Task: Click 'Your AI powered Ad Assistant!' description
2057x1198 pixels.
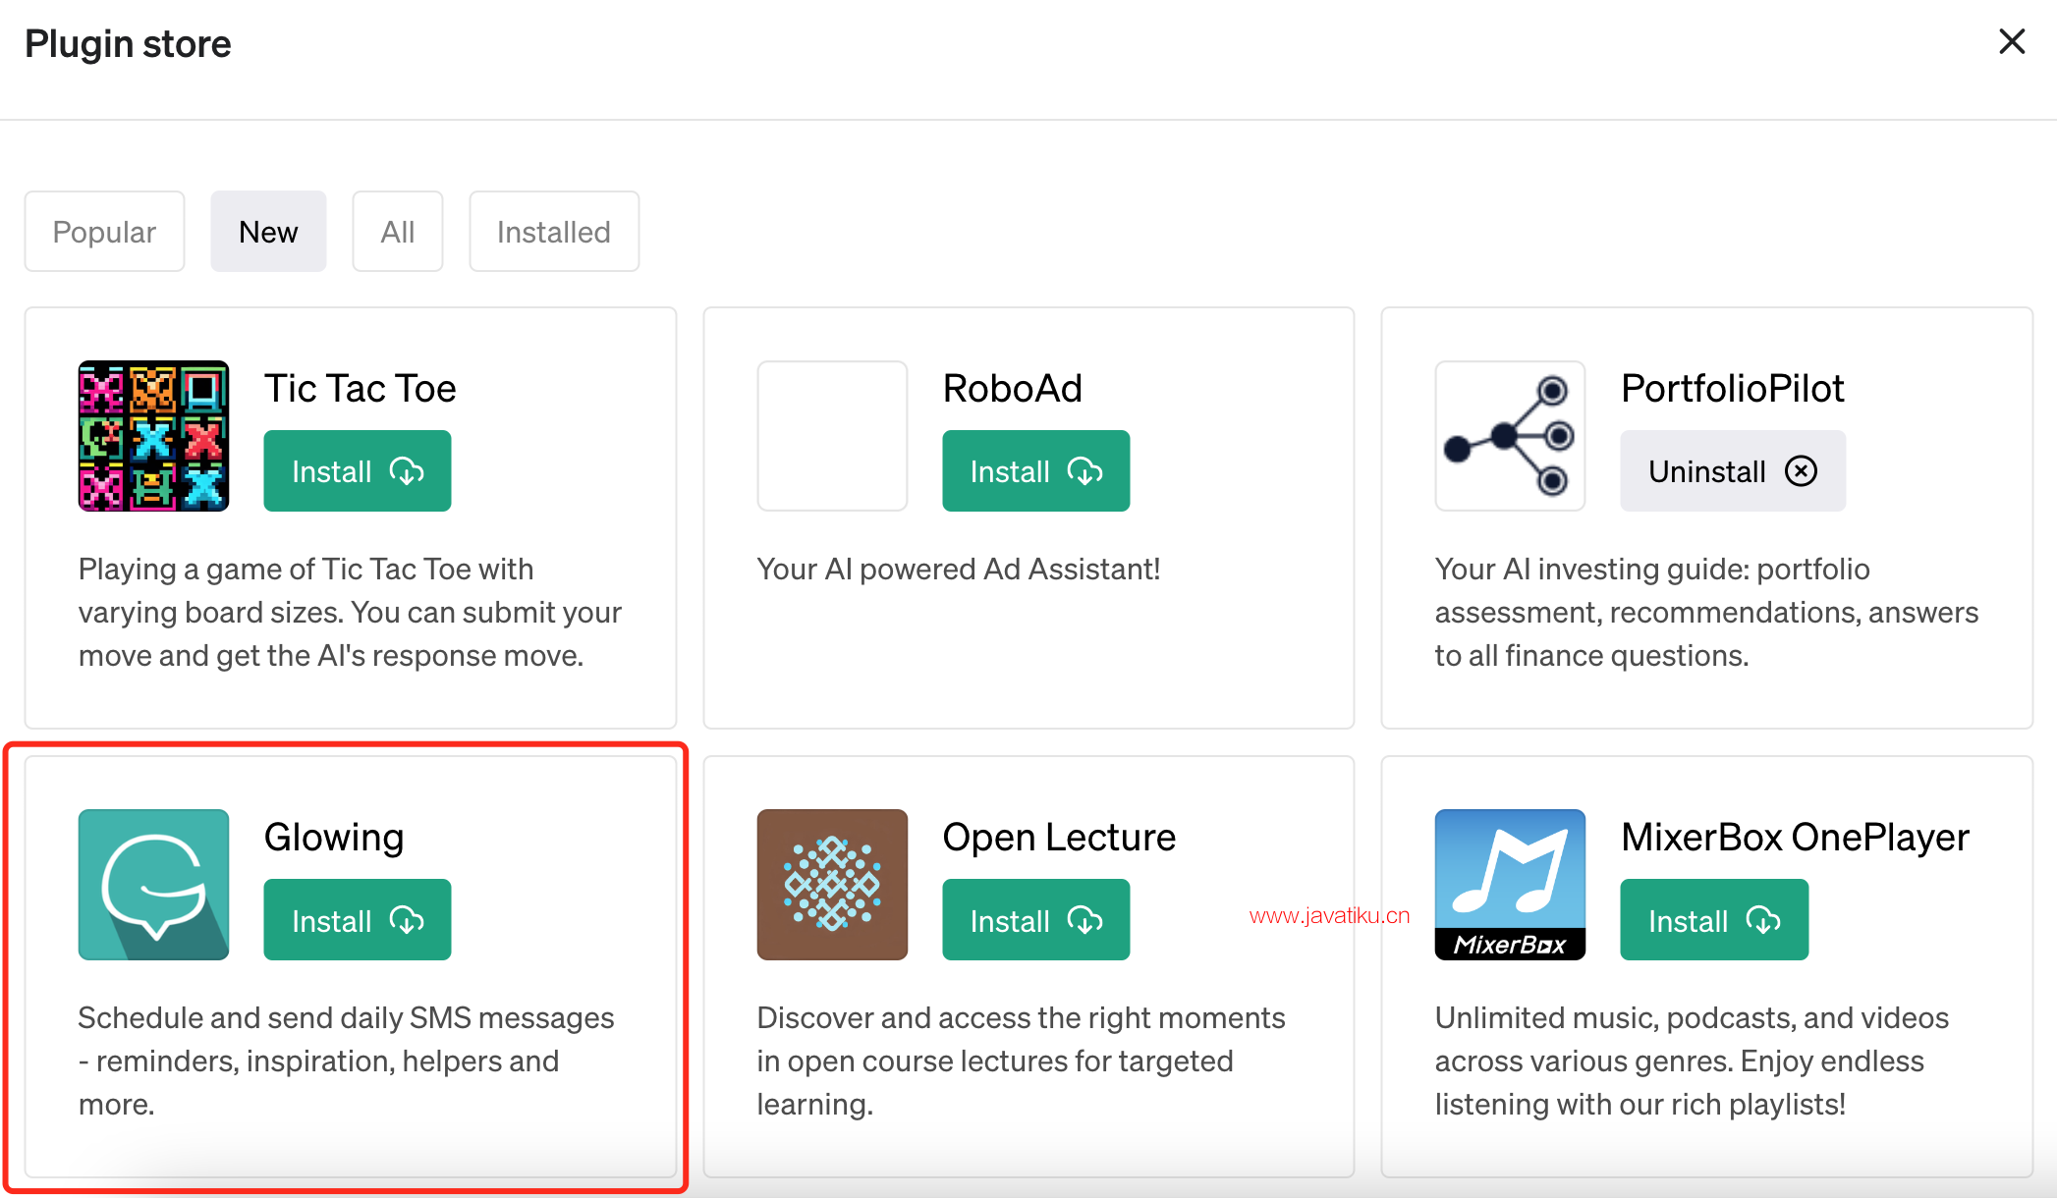Action: point(959,570)
